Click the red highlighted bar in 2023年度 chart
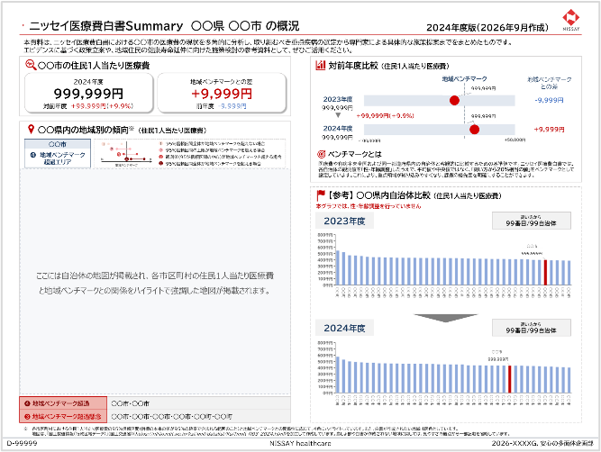 (545, 272)
